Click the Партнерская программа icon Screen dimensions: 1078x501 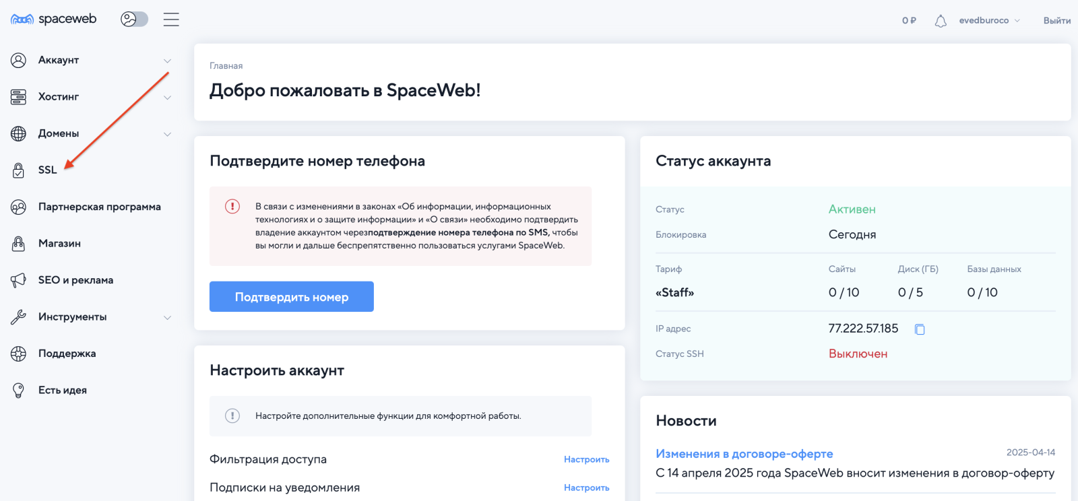click(x=18, y=207)
